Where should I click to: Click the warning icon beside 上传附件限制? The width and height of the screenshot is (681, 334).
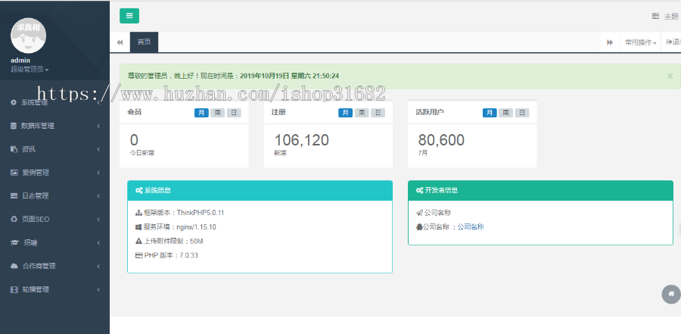(x=138, y=241)
